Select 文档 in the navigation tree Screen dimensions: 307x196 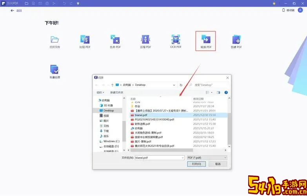104,126
